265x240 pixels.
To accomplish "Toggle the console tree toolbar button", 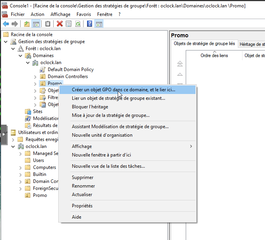I will click(x=36, y=24).
